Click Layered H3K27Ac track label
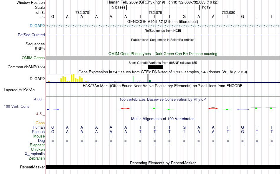 tap(19, 90)
